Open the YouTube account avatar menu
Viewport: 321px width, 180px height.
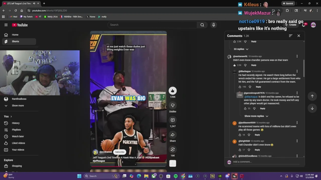(313, 25)
